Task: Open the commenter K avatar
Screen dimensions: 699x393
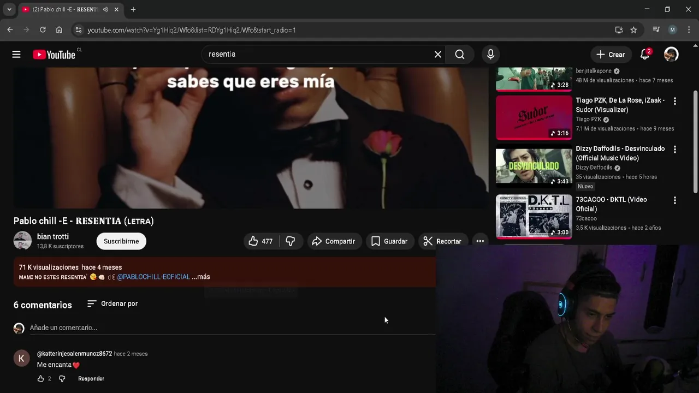Action: (21, 358)
